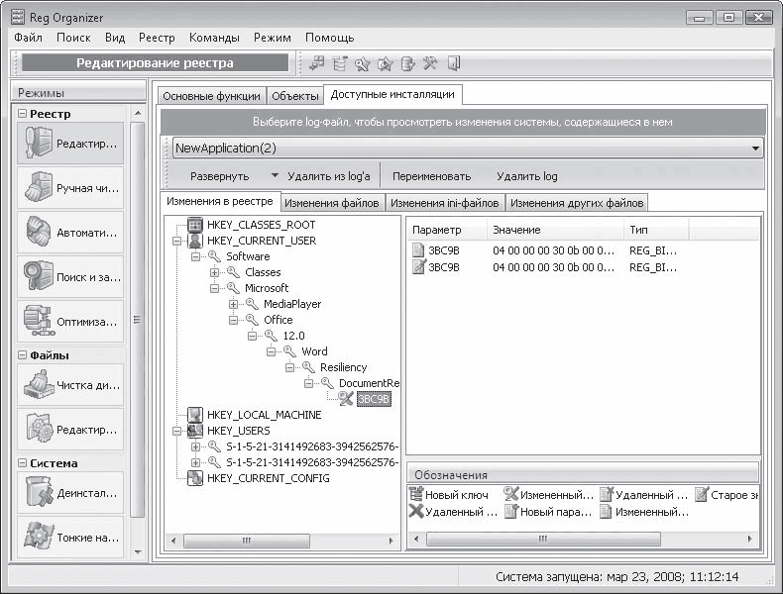Switch to the Основные функции tab
This screenshot has width=783, height=594.
point(209,96)
